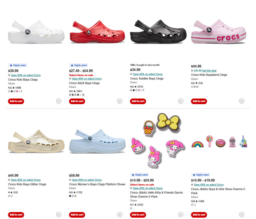Add Crocs Adult Baya Clogs to cart
Image resolution: width=256 pixels, height=219 pixels.
(77, 101)
